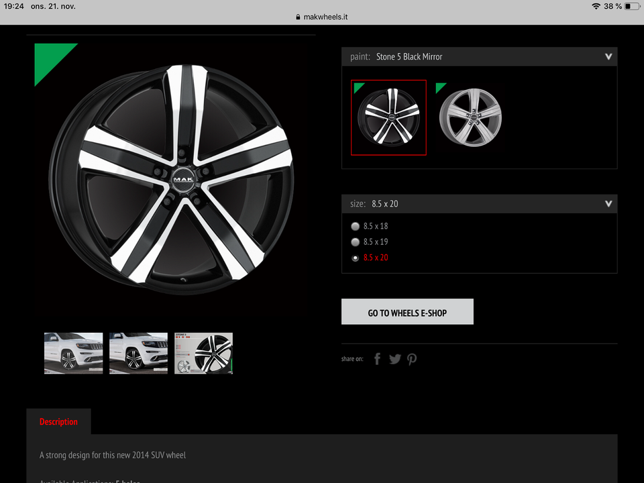Choose the Black Mirror wheel paint swatch
The height and width of the screenshot is (483, 644).
388,117
